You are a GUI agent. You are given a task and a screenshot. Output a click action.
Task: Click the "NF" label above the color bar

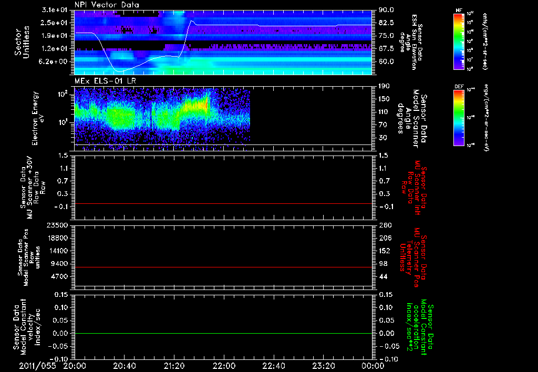tap(459, 11)
